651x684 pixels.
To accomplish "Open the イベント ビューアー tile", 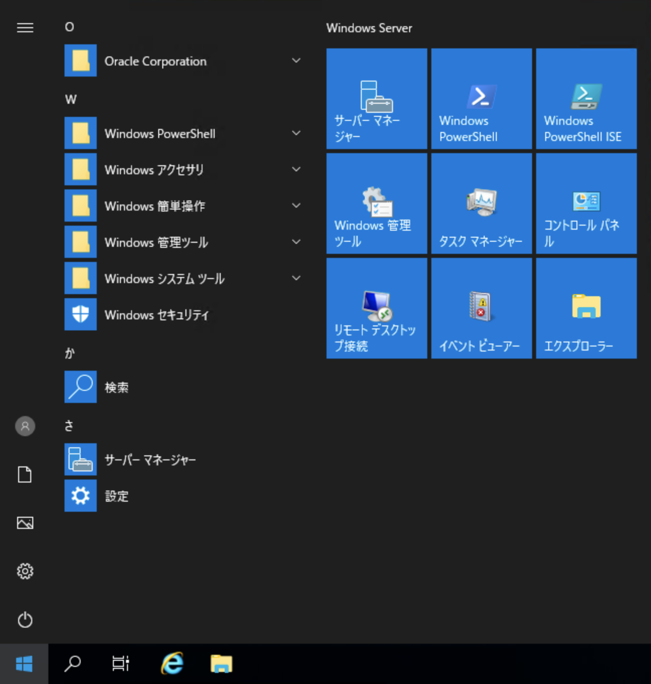I will tap(482, 308).
